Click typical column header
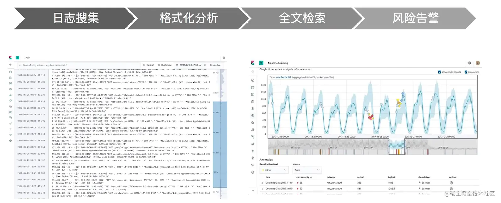 tap(391, 177)
